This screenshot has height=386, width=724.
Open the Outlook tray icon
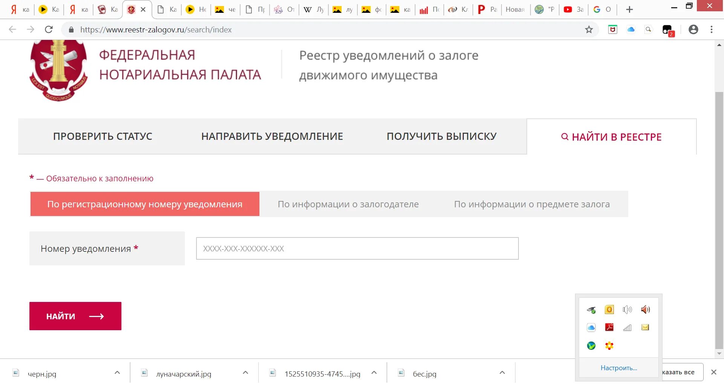[609, 309]
